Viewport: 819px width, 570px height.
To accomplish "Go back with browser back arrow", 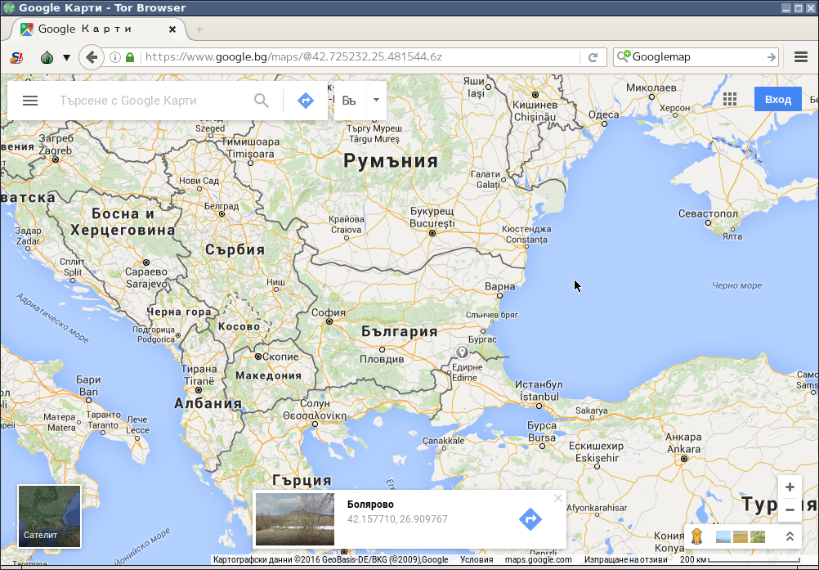I will click(92, 57).
